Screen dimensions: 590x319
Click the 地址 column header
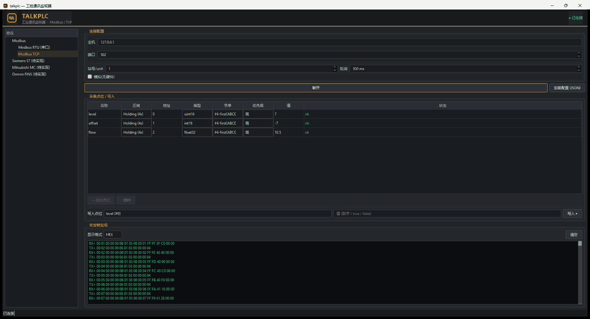[167, 106]
